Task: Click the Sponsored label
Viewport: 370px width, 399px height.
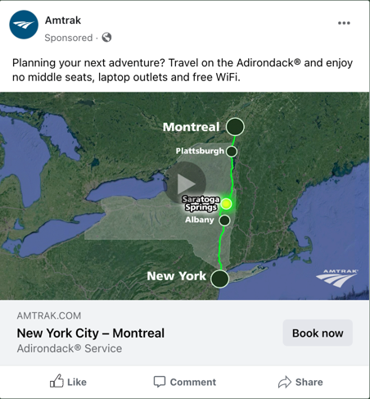Action: [x=69, y=38]
